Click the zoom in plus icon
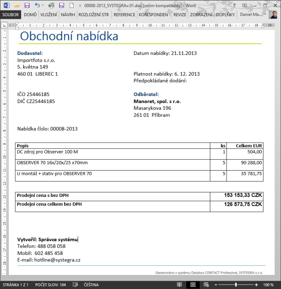 click(256, 285)
